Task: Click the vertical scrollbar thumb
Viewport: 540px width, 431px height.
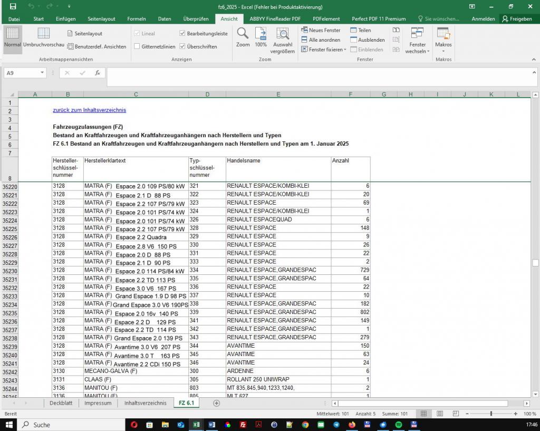Action: tap(535, 263)
